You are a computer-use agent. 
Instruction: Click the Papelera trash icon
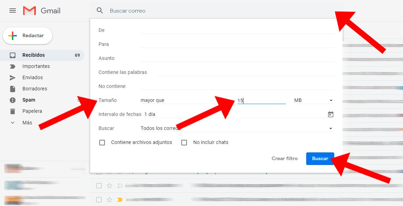13,111
